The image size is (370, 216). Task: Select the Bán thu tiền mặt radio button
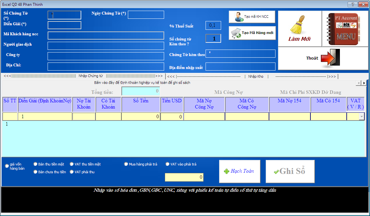click(36, 164)
